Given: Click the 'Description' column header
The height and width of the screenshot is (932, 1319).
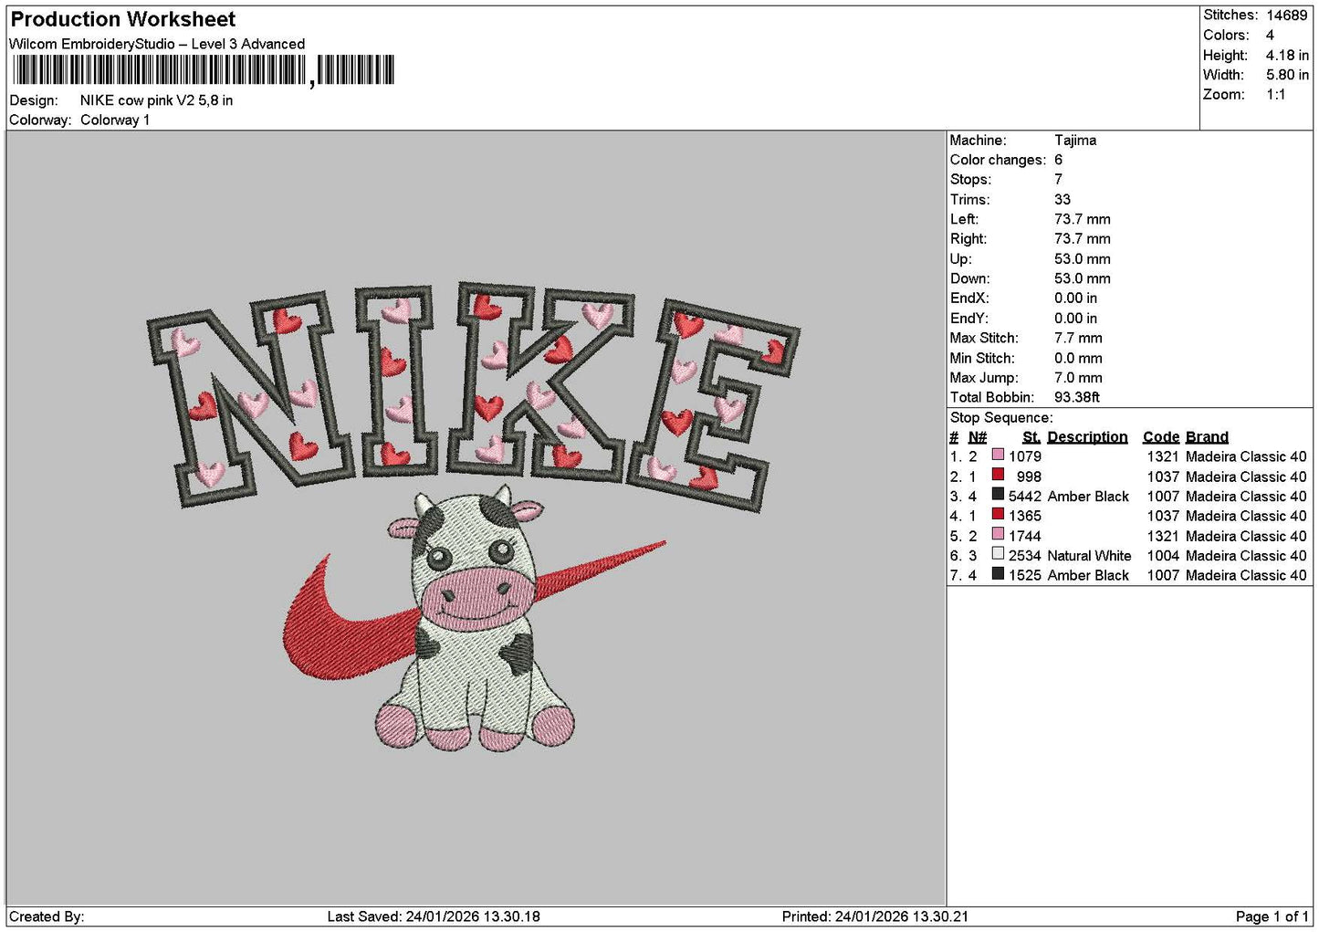Looking at the screenshot, I should click(x=1087, y=437).
